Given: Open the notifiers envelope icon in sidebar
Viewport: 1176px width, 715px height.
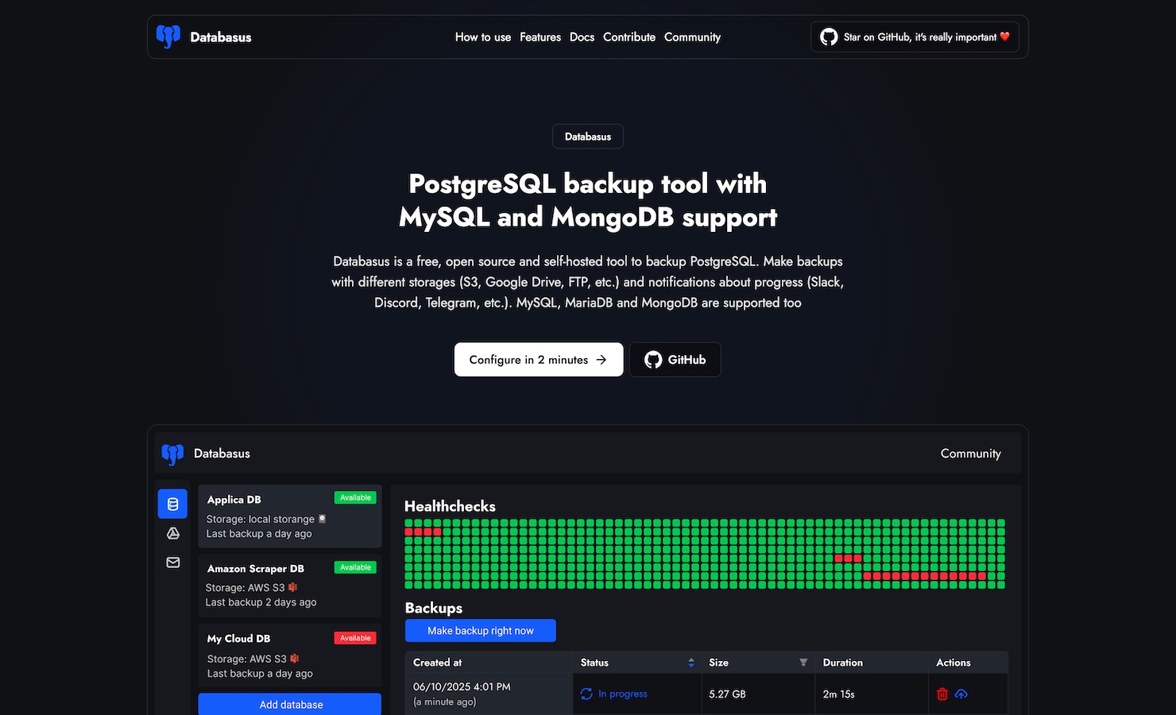Looking at the screenshot, I should tap(172, 562).
